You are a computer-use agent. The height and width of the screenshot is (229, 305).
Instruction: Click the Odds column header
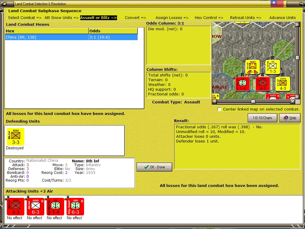coord(113,31)
